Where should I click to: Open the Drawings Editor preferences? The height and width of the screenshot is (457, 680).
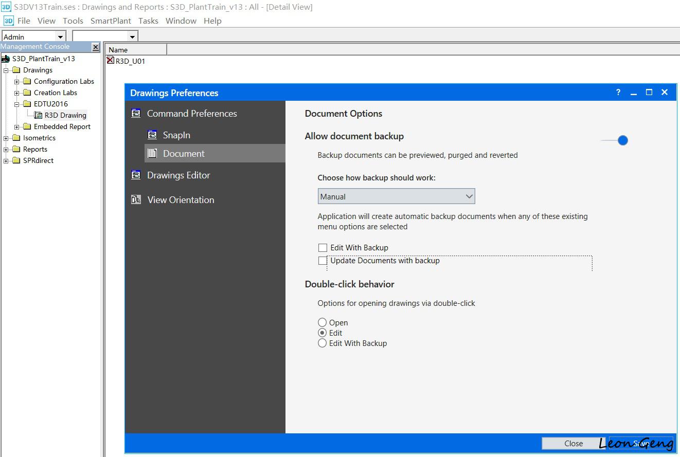pyautogui.click(x=178, y=175)
